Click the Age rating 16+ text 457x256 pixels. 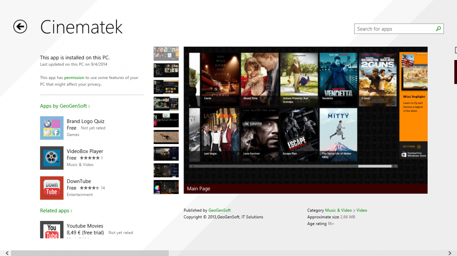pyautogui.click(x=321, y=224)
